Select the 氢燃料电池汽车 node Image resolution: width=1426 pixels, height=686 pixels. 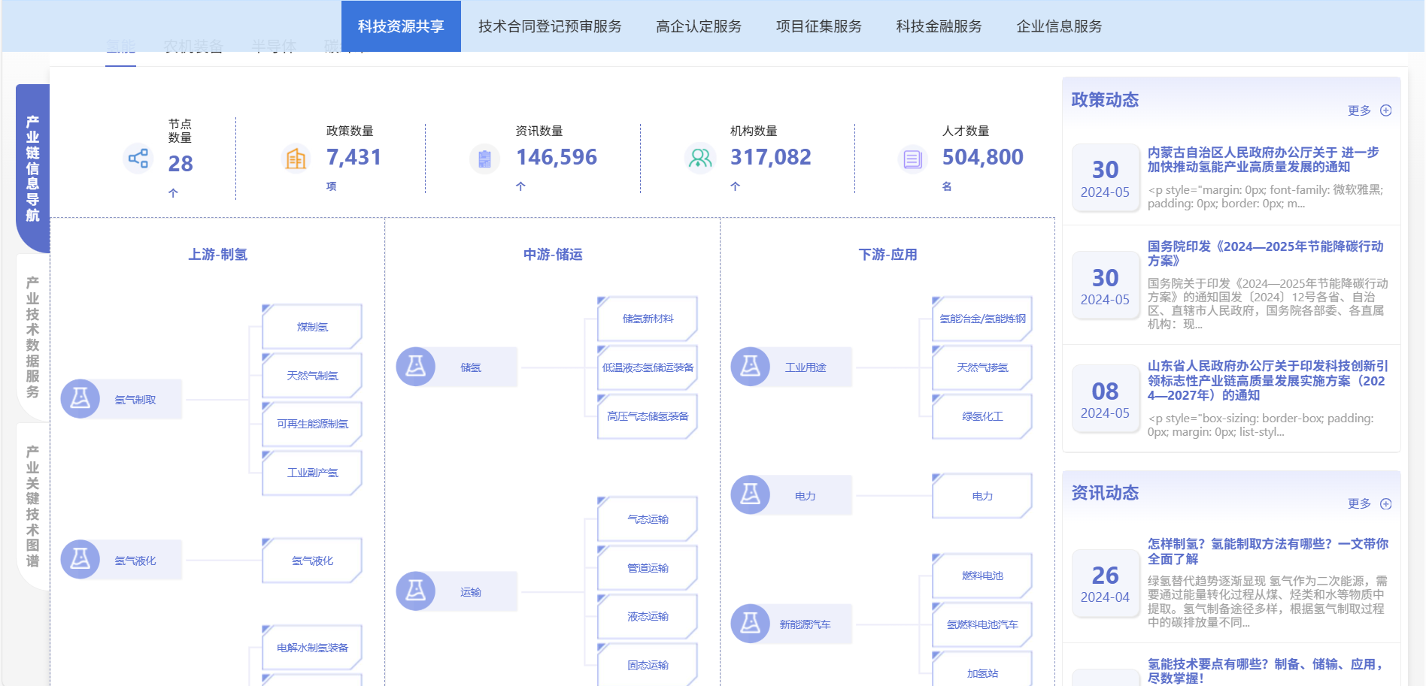[x=982, y=624]
